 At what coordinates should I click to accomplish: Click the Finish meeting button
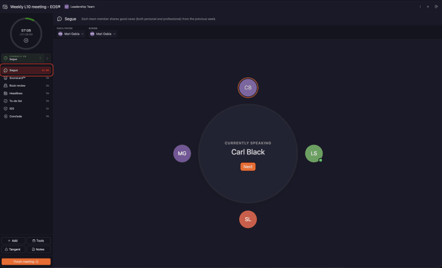point(26,261)
